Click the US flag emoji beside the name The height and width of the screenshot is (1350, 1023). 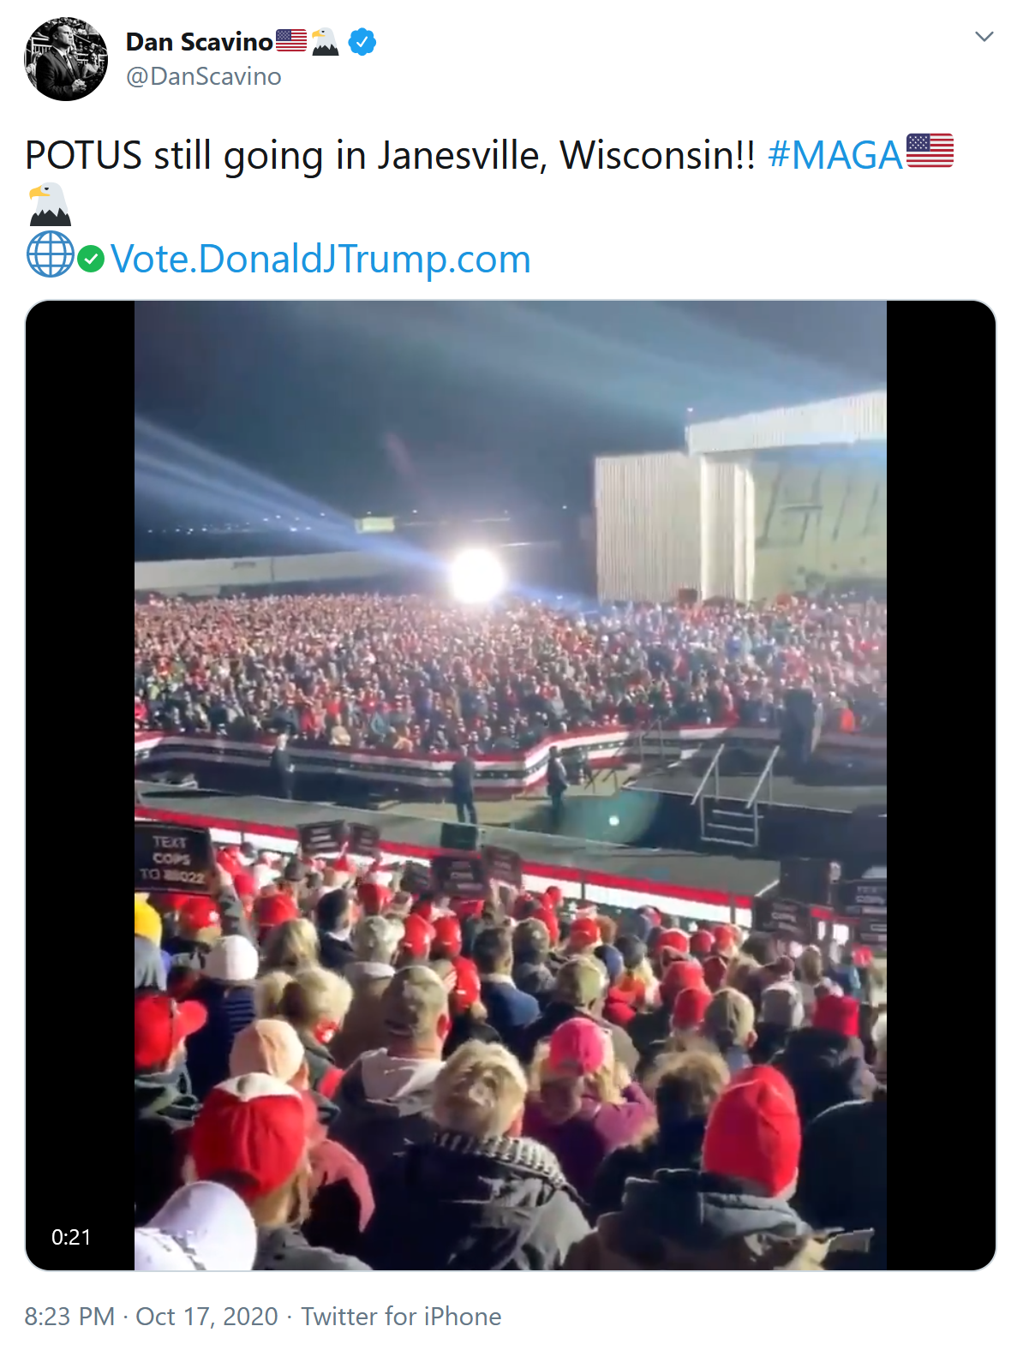click(291, 40)
